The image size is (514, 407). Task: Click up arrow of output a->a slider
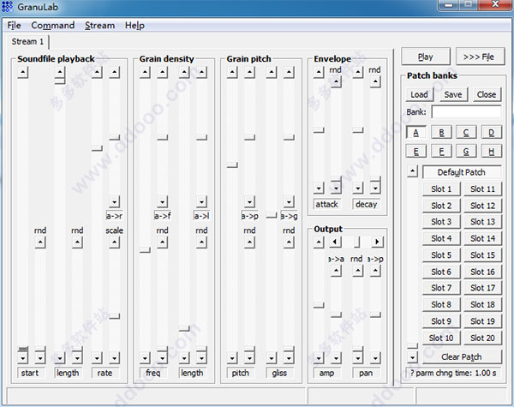click(x=336, y=271)
